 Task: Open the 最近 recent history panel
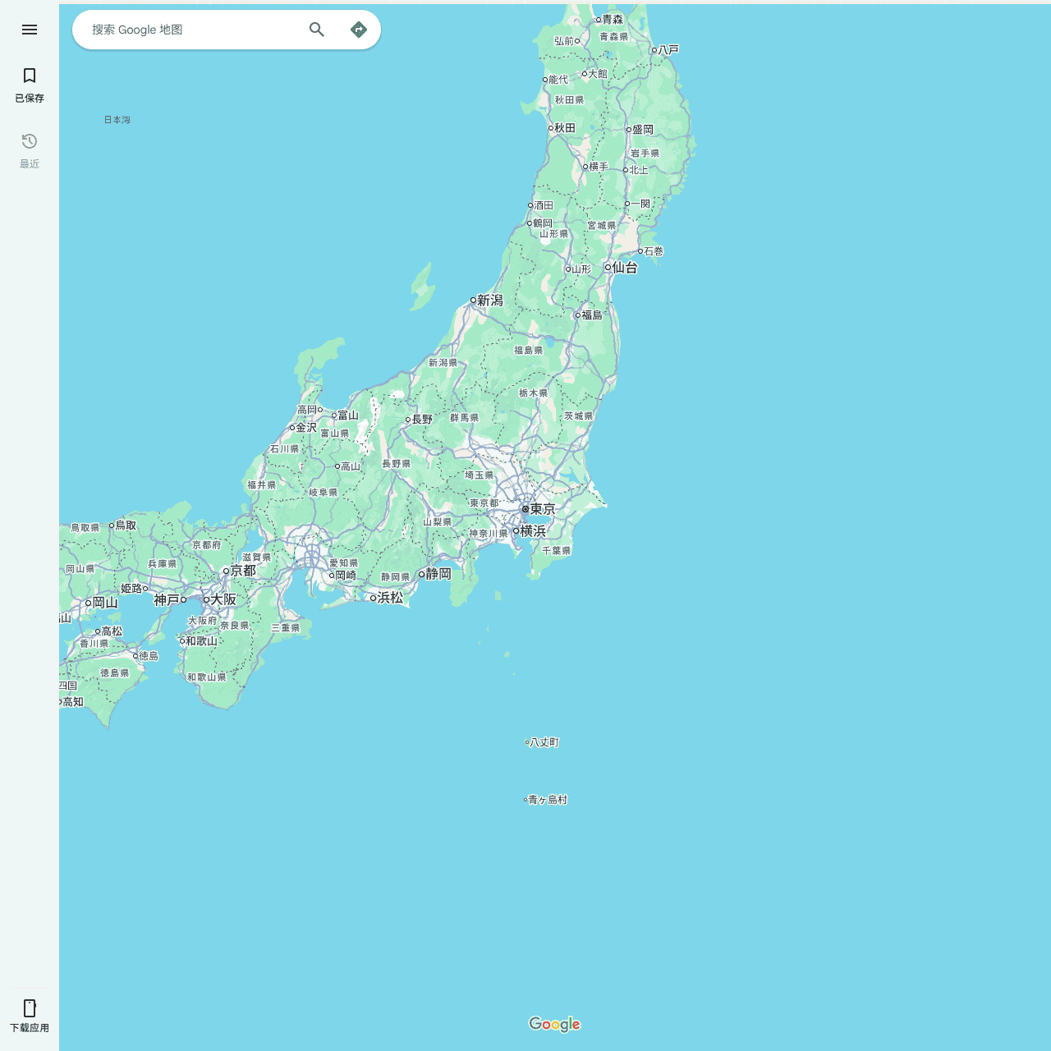tap(29, 150)
